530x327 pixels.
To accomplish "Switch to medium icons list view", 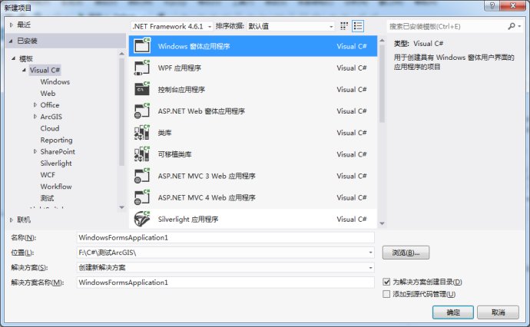I will point(358,26).
